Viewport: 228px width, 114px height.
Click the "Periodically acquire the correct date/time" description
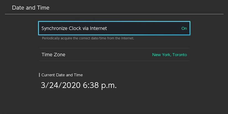coord(88,38)
